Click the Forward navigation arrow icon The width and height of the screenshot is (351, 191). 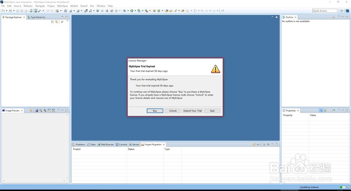click(214, 11)
